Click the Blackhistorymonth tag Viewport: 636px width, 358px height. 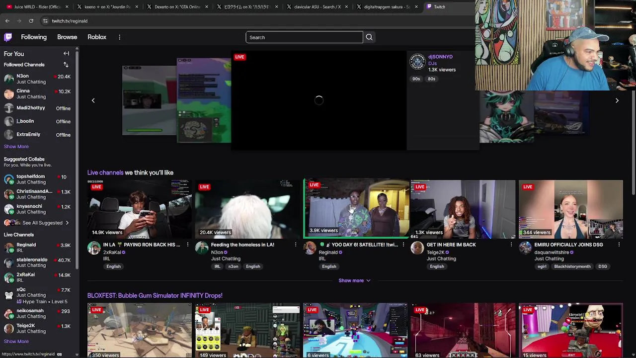(572, 267)
